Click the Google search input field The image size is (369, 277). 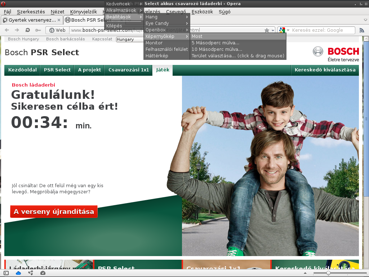click(323, 30)
